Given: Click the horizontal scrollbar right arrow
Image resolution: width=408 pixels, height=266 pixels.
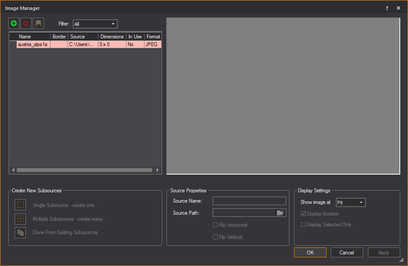Looking at the screenshot, I should coord(157,170).
